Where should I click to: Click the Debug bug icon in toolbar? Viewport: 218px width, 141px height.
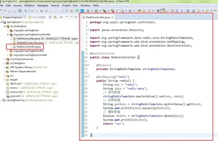point(88,11)
